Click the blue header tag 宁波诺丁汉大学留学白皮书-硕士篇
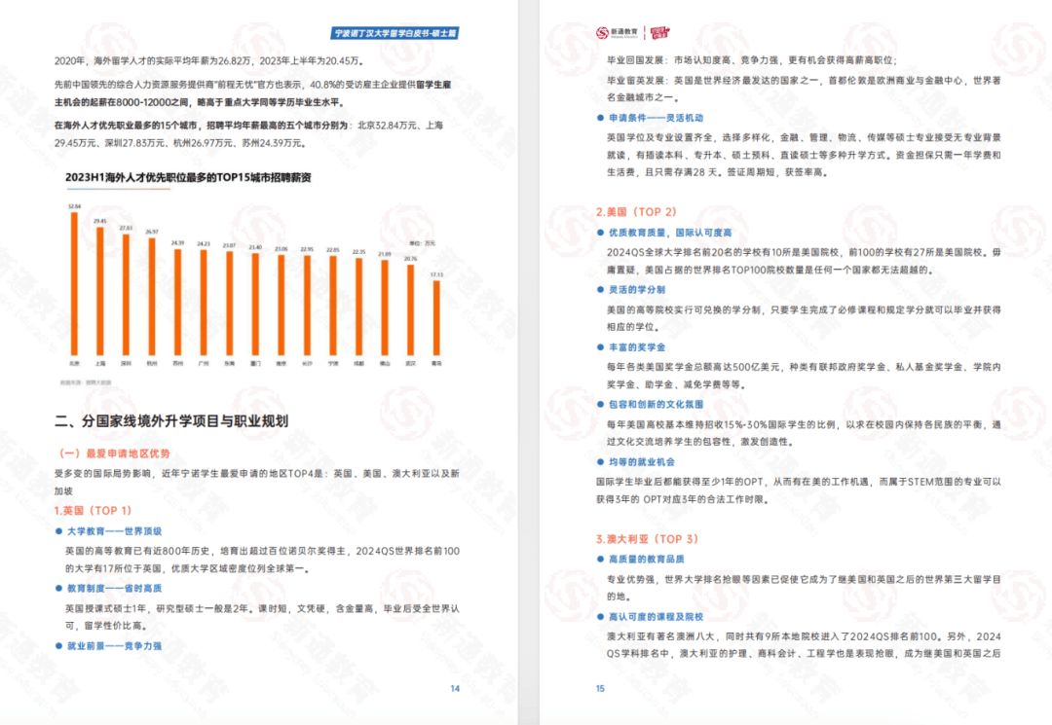The image size is (1052, 725). (x=395, y=33)
